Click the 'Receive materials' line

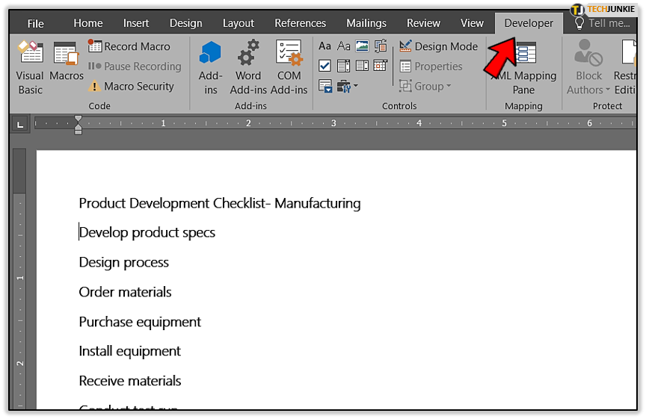click(130, 381)
